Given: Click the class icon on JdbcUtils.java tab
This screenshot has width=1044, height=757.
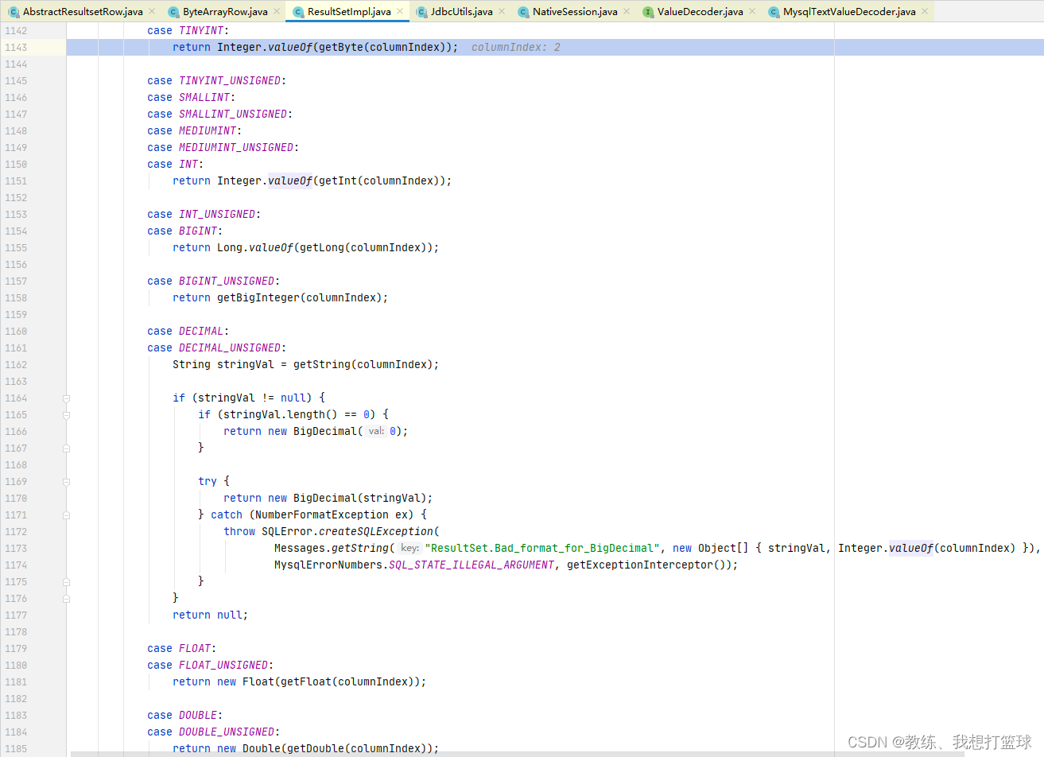Looking at the screenshot, I should [x=421, y=12].
